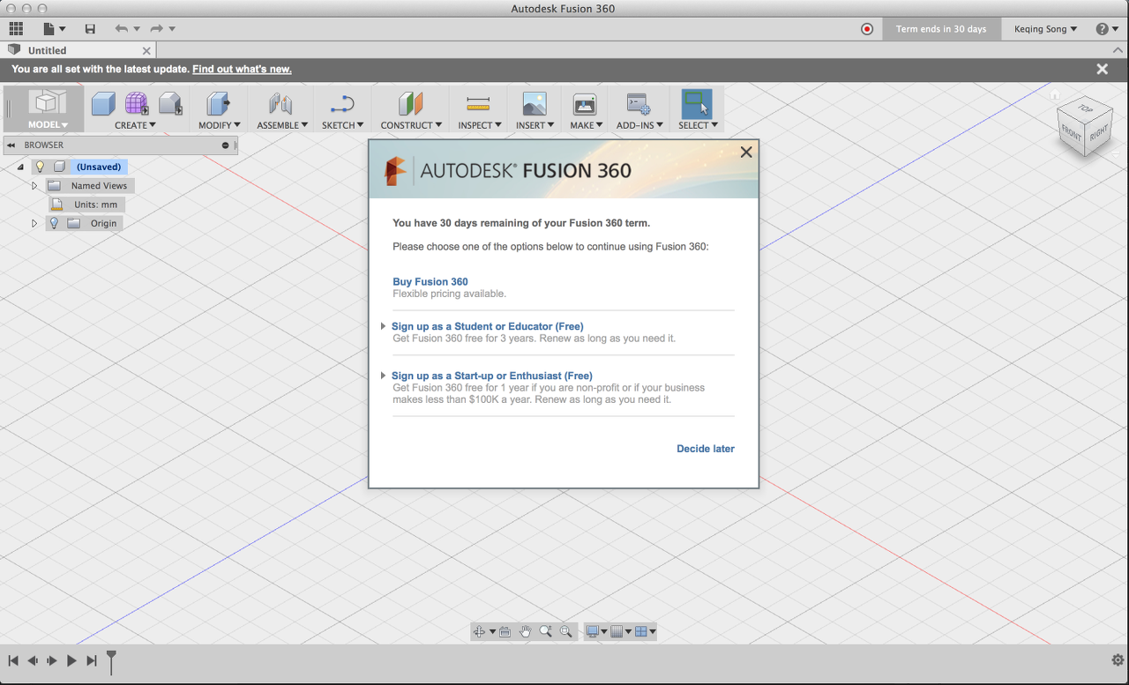The width and height of the screenshot is (1129, 685).
Task: Expand the Named Views tree node
Action: 34,186
